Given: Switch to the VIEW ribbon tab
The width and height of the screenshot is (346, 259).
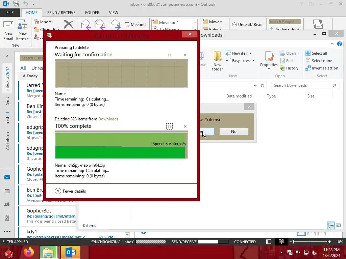Looking at the screenshot, I should [114, 13].
